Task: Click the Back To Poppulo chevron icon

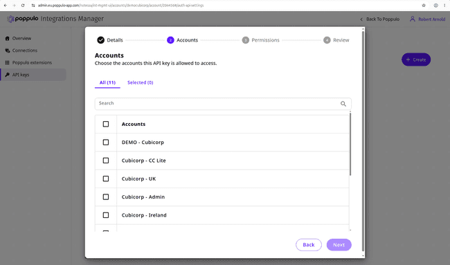Action: (x=361, y=19)
